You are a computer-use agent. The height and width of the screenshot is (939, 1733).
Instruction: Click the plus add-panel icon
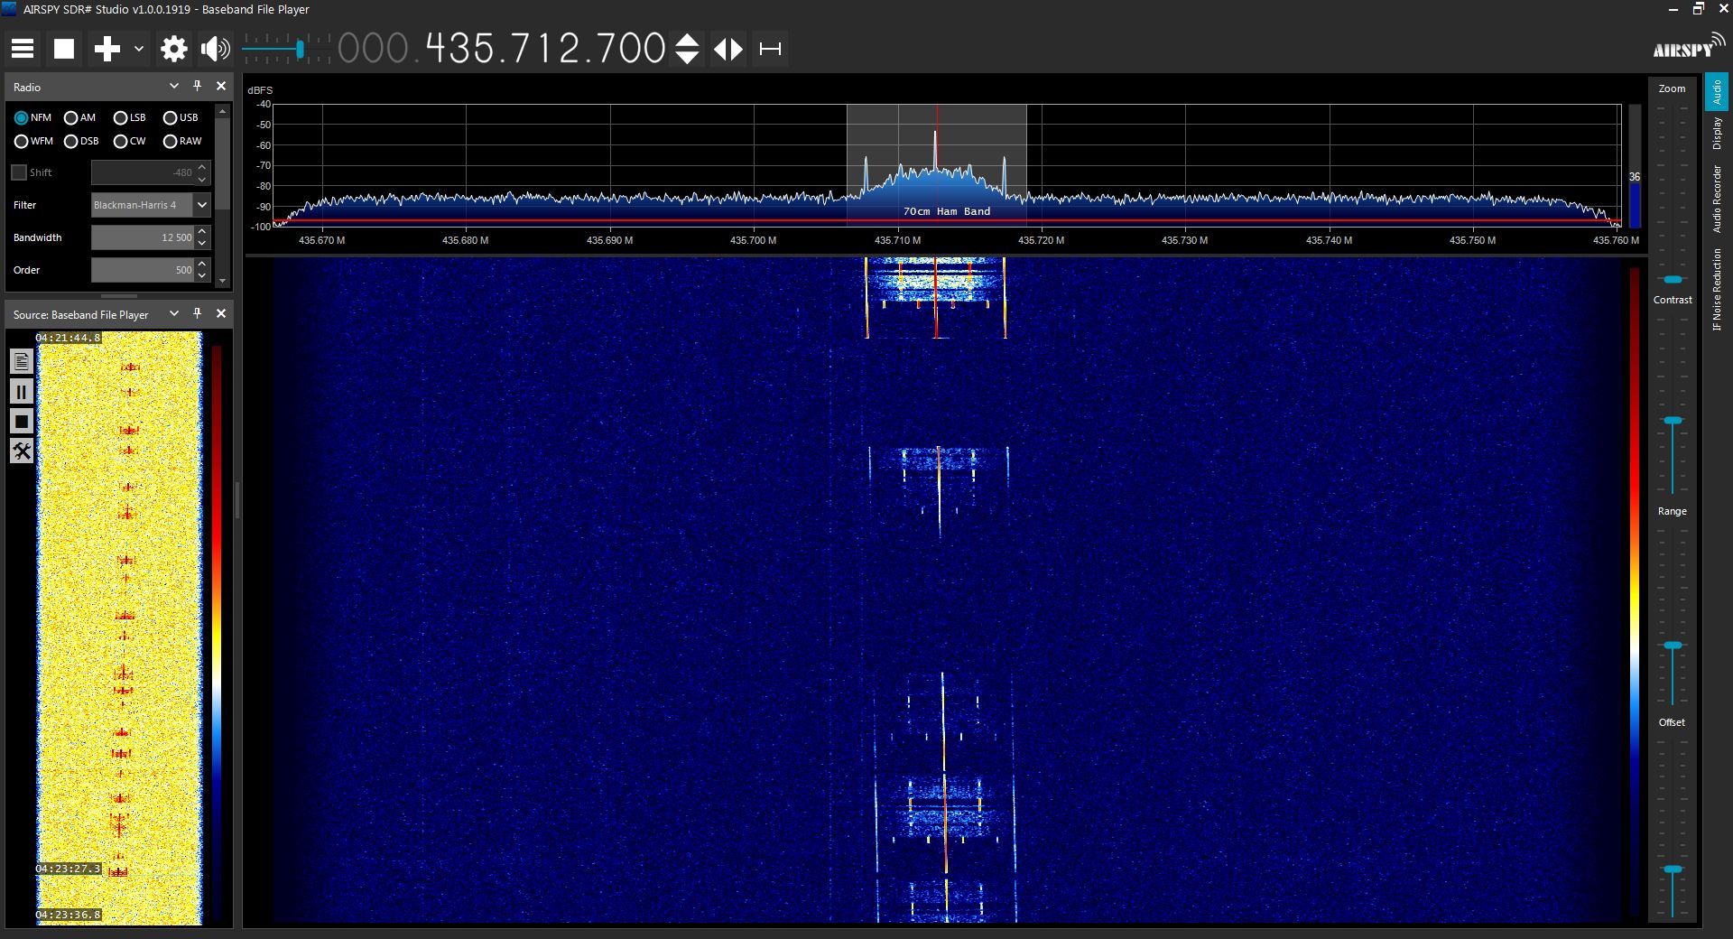pyautogui.click(x=107, y=49)
